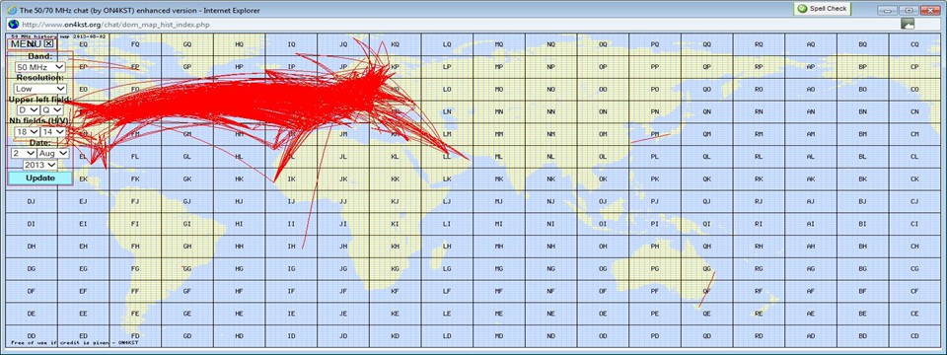
Task: Change horizontal fields count 18
Action: tap(28, 131)
